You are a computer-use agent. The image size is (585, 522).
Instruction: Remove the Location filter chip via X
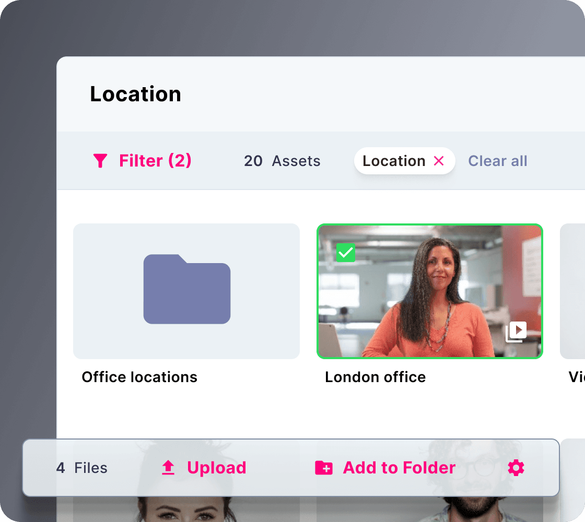(x=439, y=161)
